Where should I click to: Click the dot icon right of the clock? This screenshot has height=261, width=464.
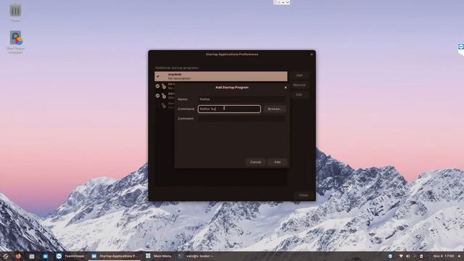point(459,256)
